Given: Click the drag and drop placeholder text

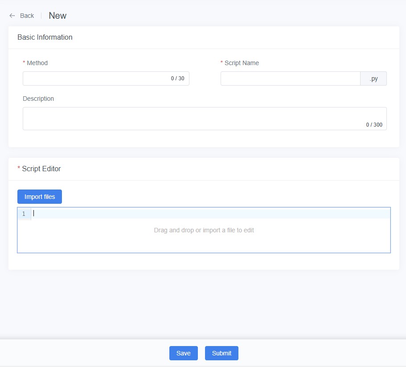Looking at the screenshot, I should click(x=204, y=230).
